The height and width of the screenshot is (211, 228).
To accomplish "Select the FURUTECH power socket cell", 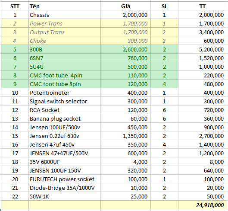I will [x=65, y=179].
